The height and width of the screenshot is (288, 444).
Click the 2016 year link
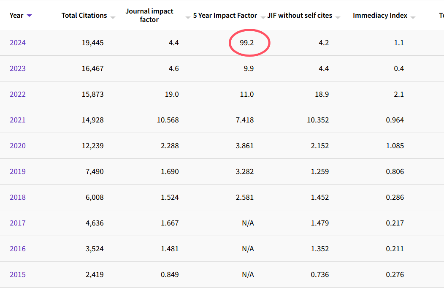pos(18,249)
